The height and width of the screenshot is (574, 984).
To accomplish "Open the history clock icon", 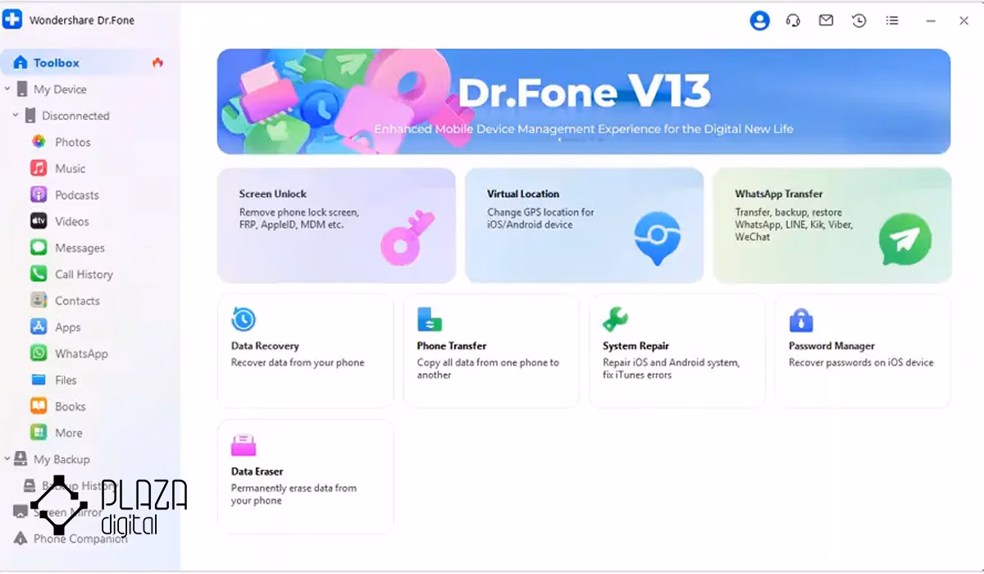I will pos(859,20).
